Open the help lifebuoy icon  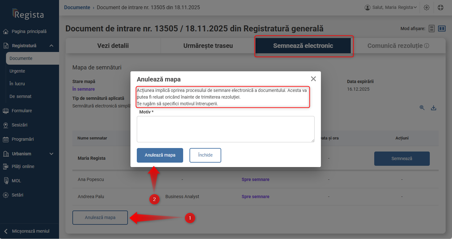click(440, 7)
